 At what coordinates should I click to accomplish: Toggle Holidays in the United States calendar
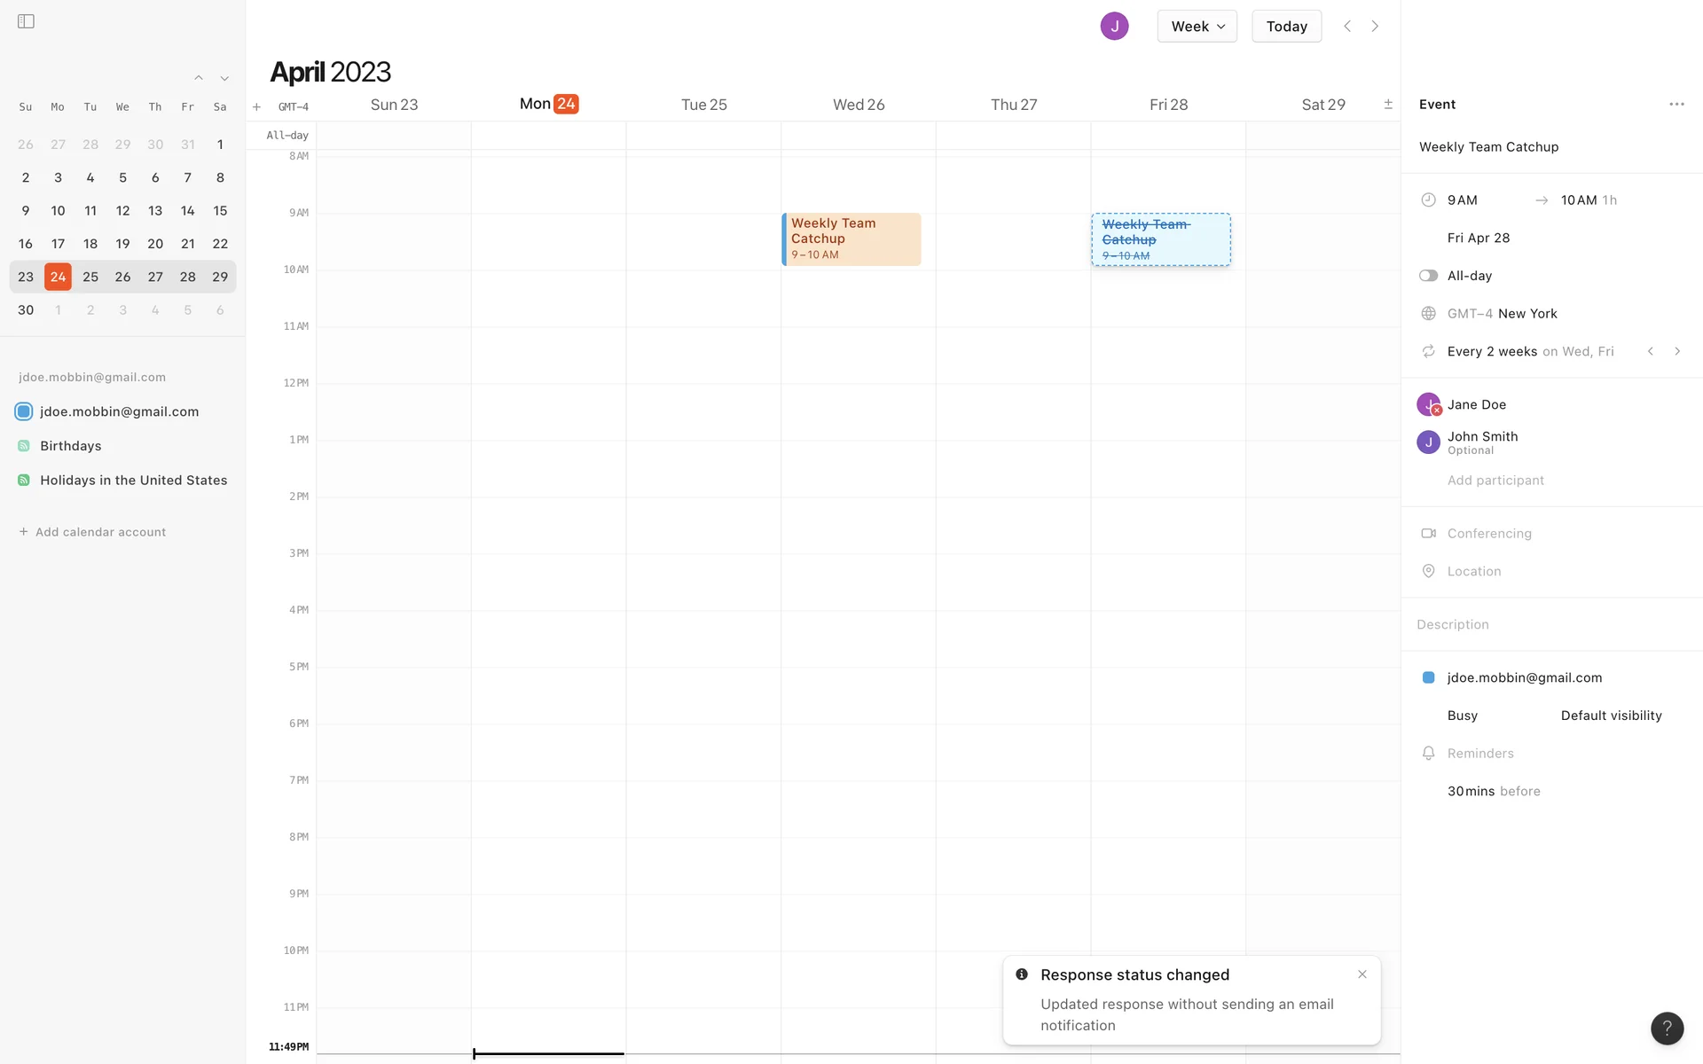pyautogui.click(x=24, y=481)
